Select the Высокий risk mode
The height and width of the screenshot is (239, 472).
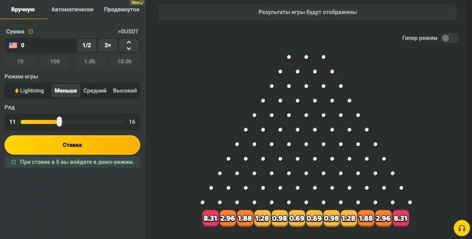coord(125,91)
